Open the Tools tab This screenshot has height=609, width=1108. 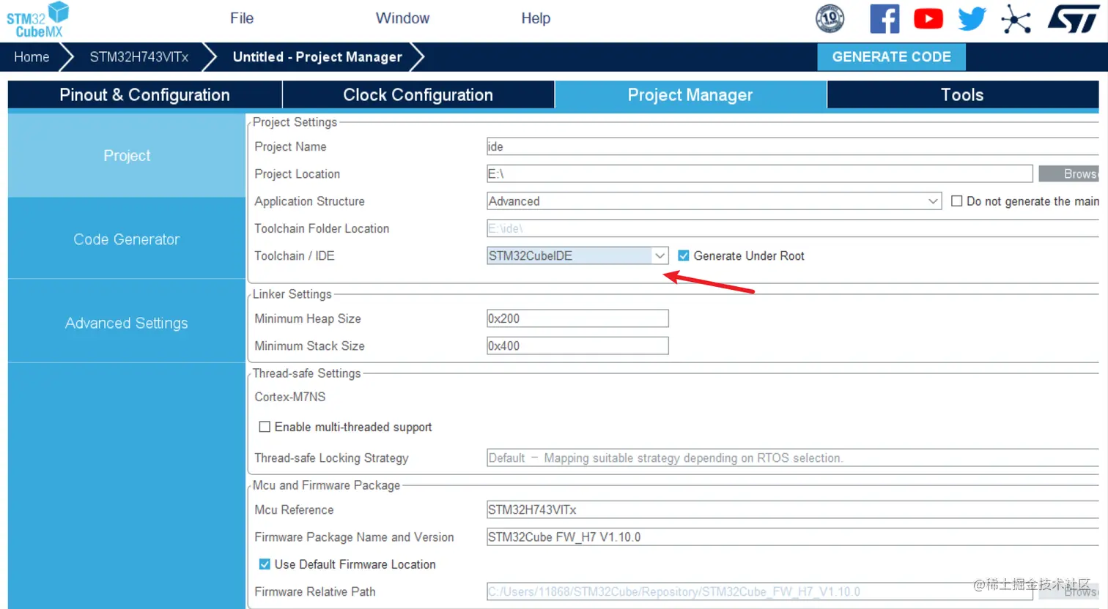coord(962,95)
